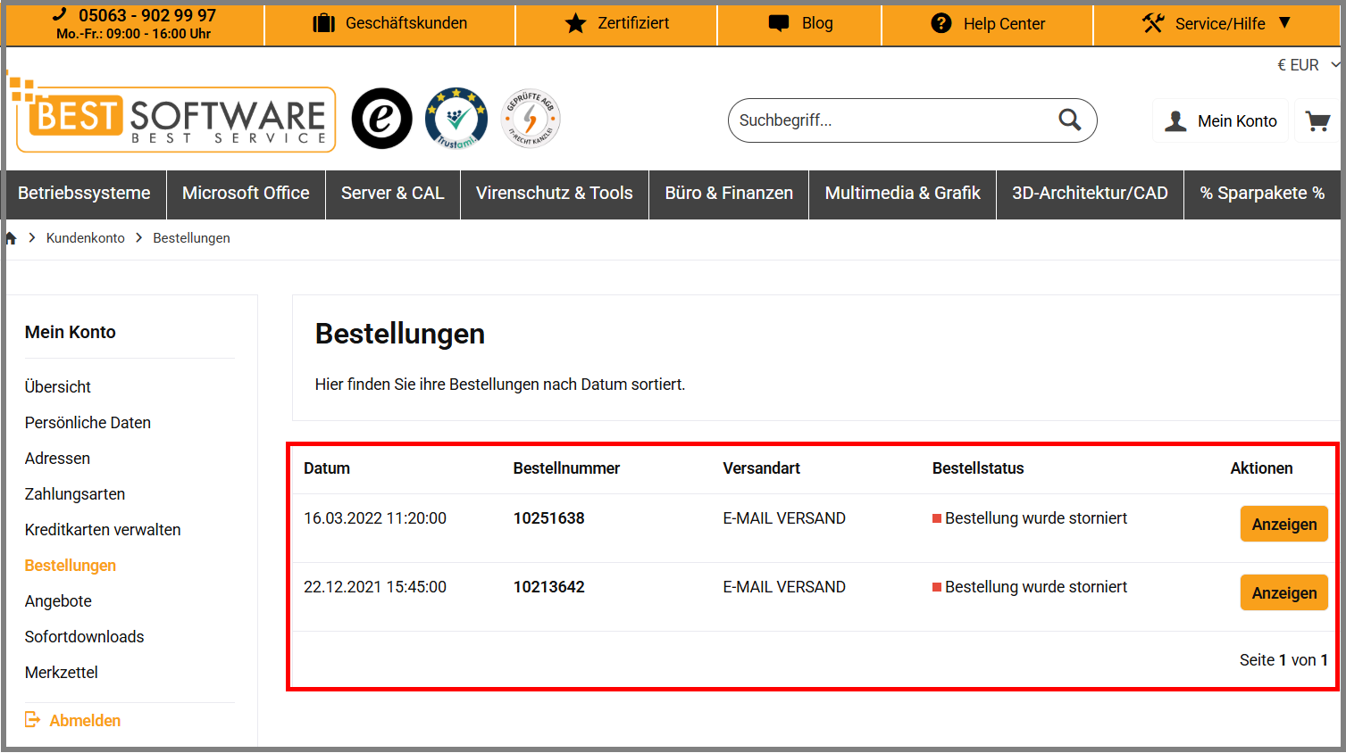Click the Bestellnummer column header

pos(566,468)
